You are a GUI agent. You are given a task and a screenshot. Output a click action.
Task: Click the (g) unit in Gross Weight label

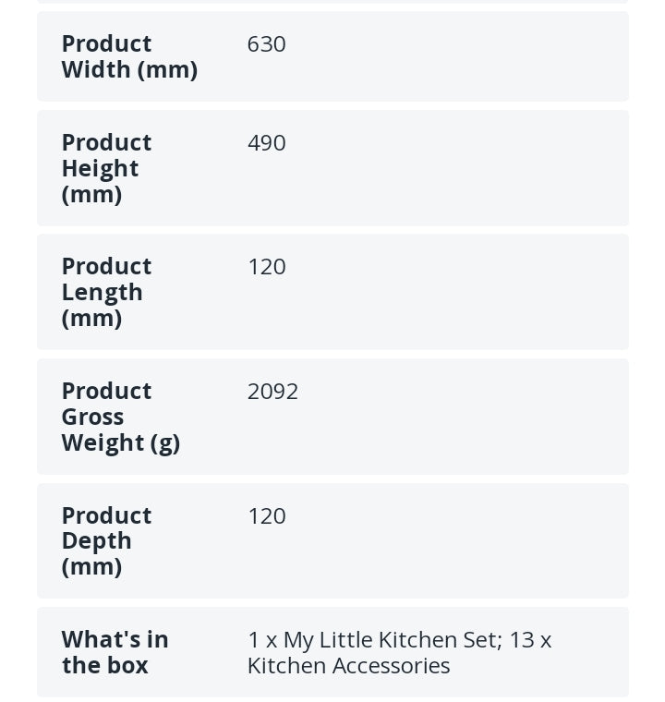(163, 443)
